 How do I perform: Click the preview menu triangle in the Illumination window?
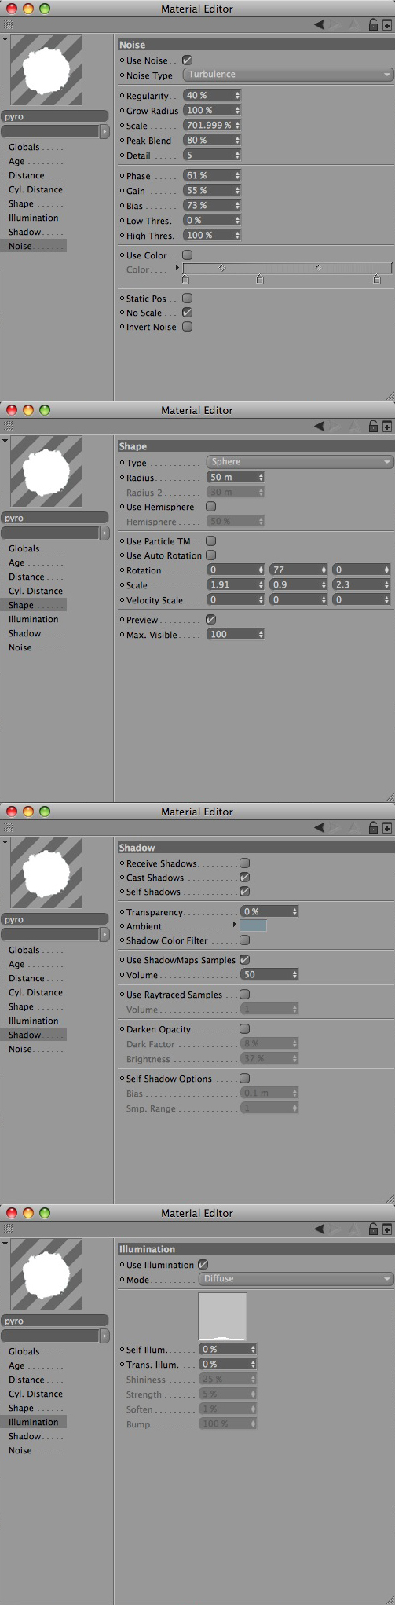click(5, 1244)
